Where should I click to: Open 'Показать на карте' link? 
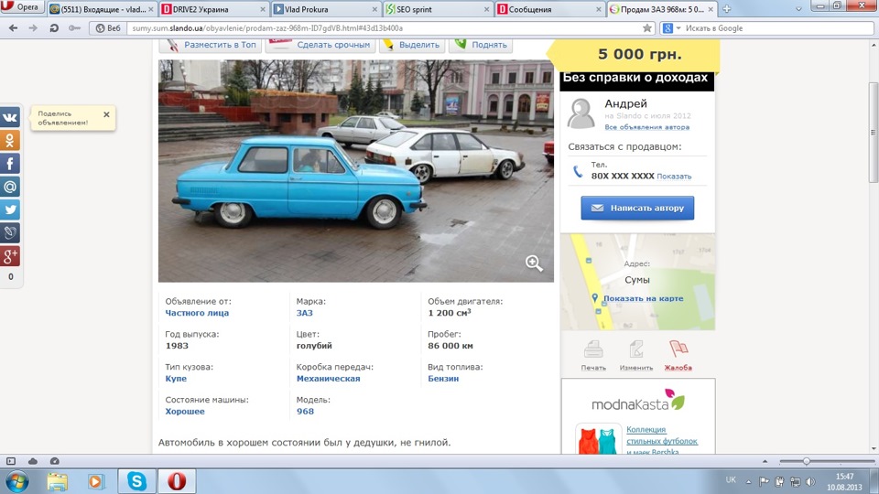pos(643,298)
